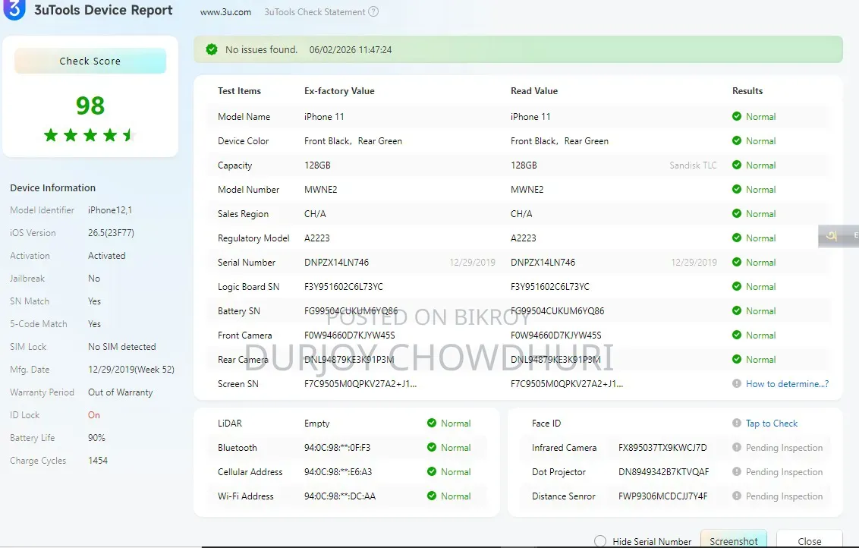This screenshot has width=859, height=548.
Task: Open the www.3u.com link
Action: 225,12
